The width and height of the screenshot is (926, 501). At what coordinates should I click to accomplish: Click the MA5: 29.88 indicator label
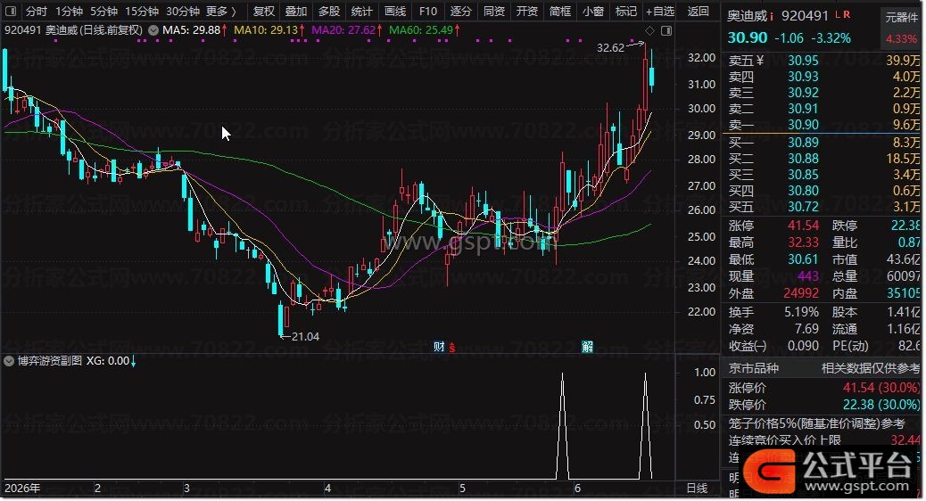tap(191, 30)
